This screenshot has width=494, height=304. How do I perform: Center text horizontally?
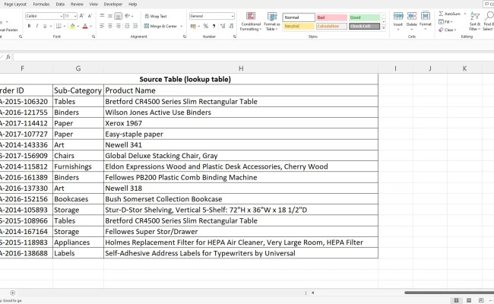click(110, 26)
